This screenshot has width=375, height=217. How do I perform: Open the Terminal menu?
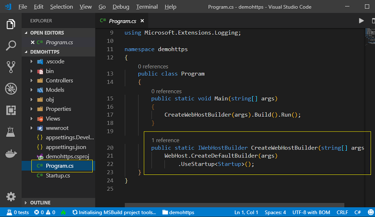click(147, 7)
